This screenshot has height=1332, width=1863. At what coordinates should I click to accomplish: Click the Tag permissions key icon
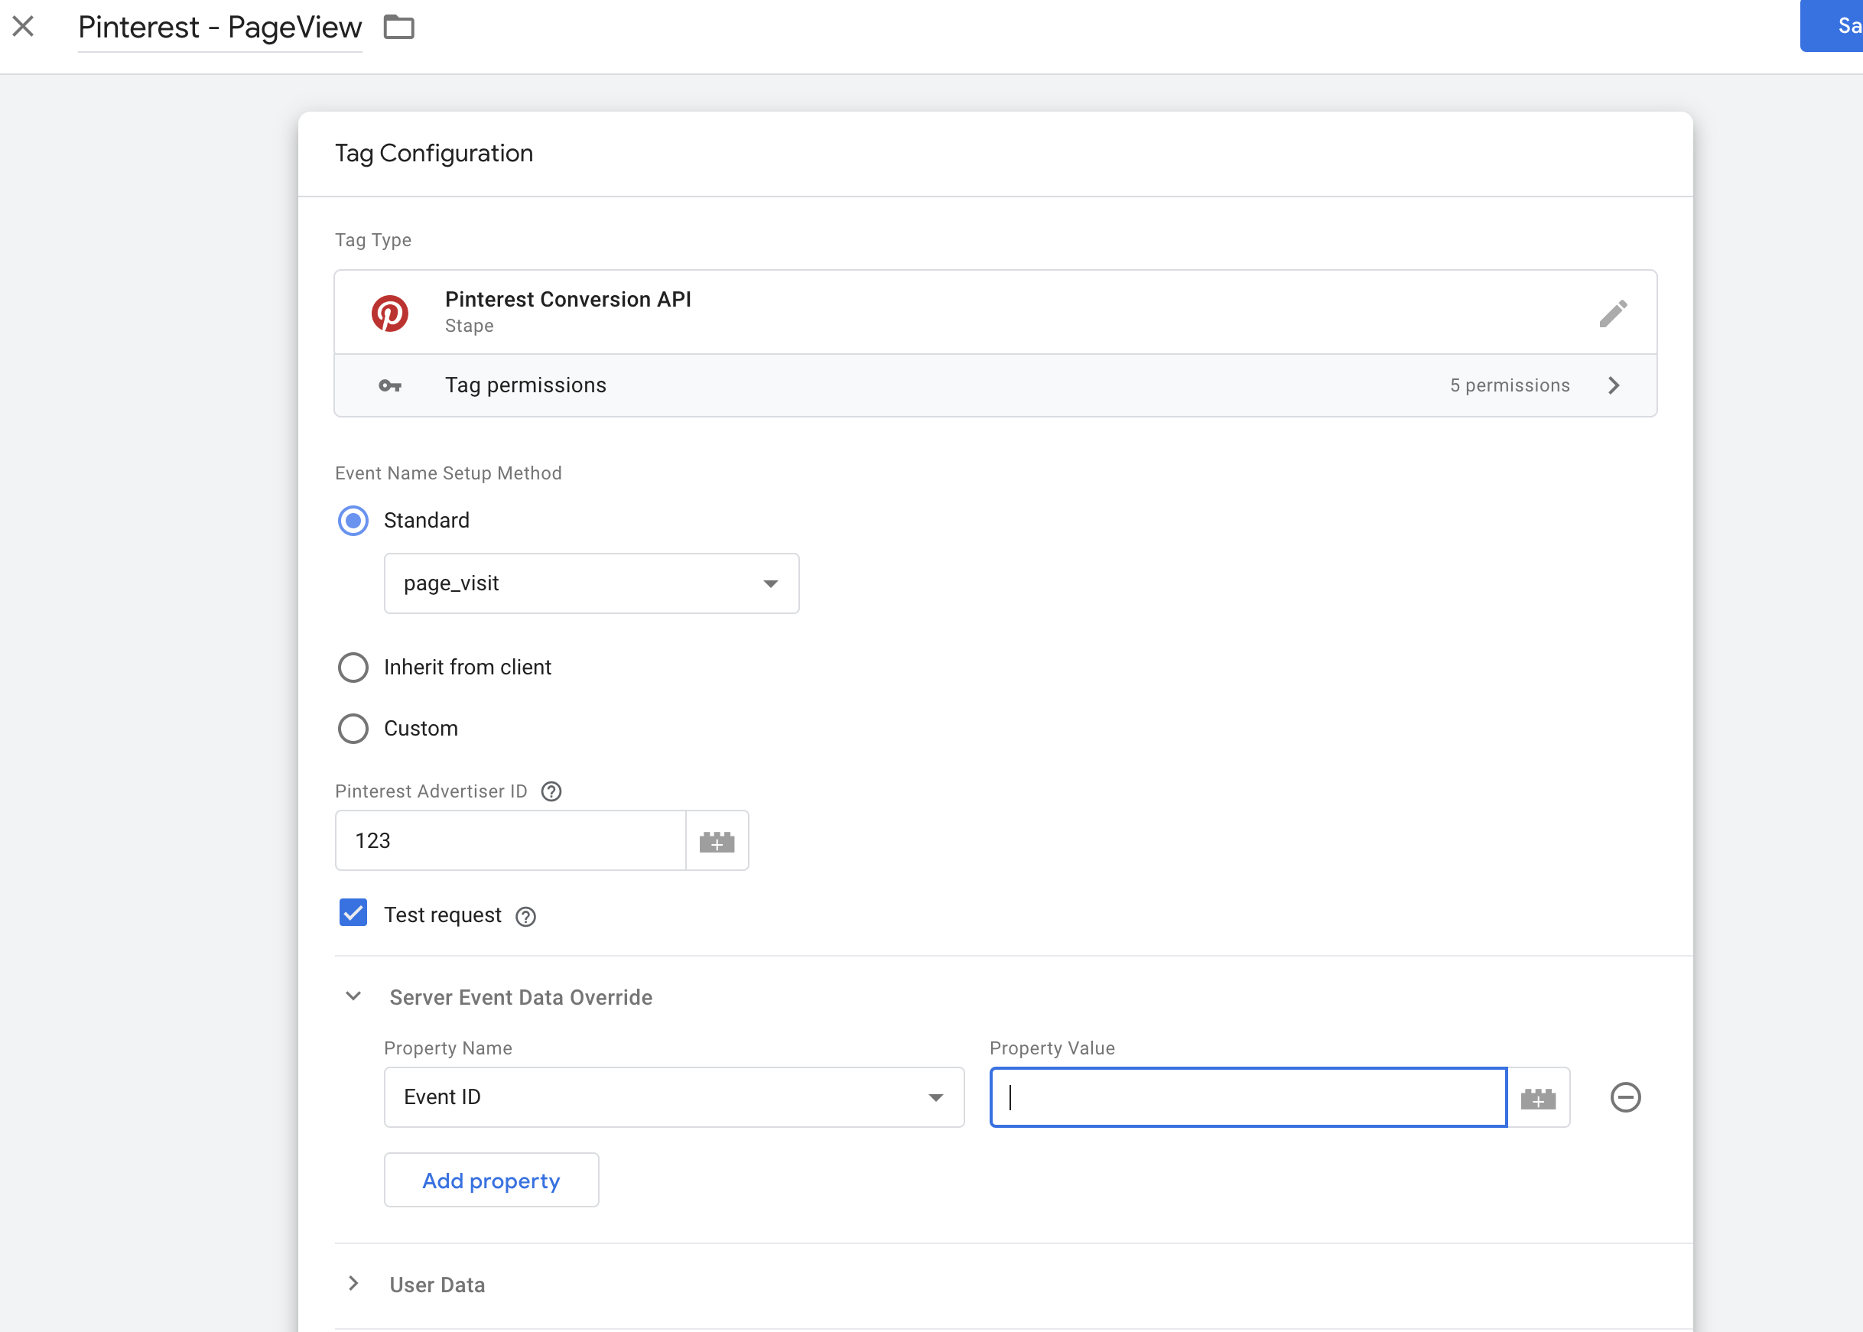click(x=390, y=385)
